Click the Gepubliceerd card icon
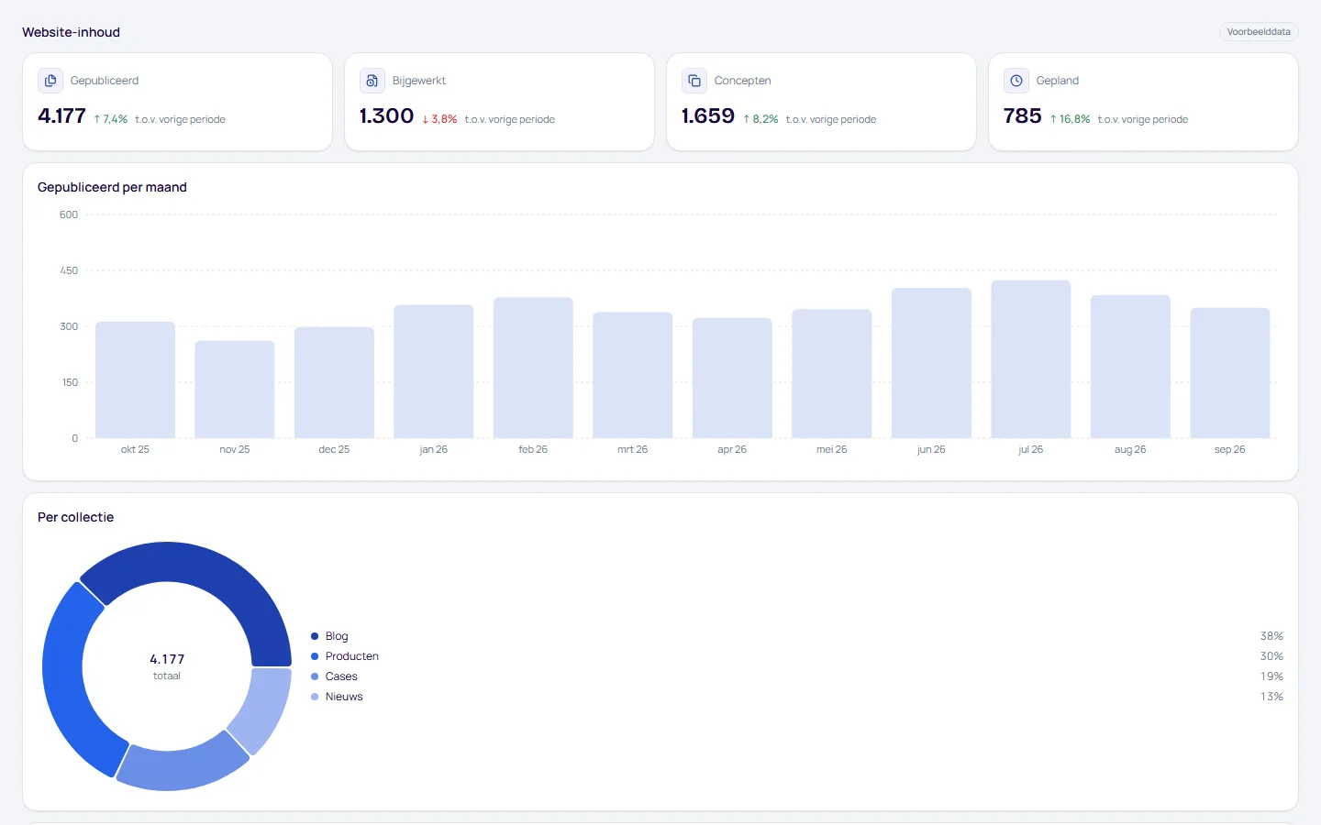Image resolution: width=1321 pixels, height=825 pixels. click(50, 81)
